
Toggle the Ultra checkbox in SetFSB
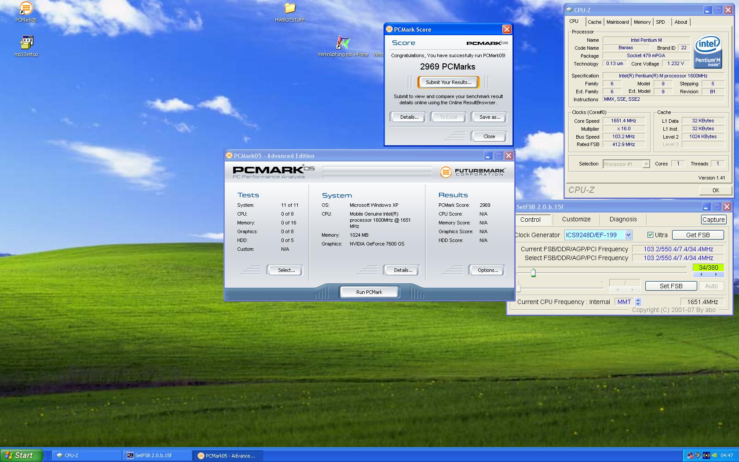coord(650,235)
